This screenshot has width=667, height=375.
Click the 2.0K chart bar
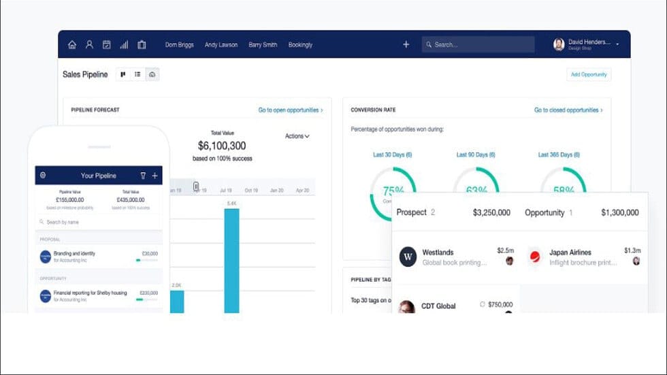pyautogui.click(x=177, y=301)
